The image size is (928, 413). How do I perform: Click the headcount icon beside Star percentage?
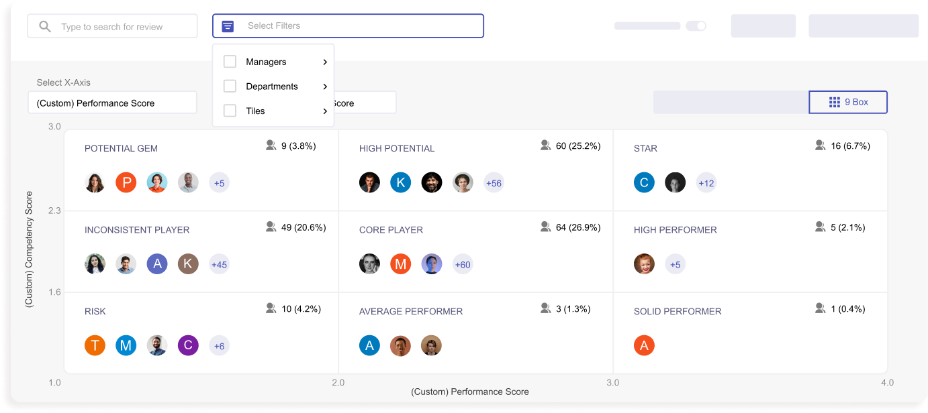point(820,144)
